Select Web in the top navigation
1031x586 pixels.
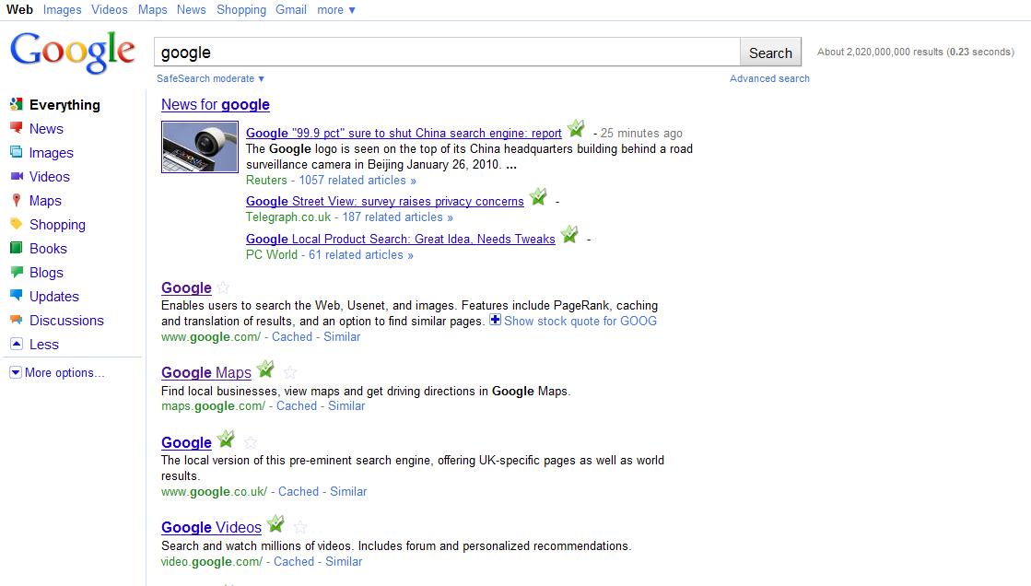(x=19, y=10)
